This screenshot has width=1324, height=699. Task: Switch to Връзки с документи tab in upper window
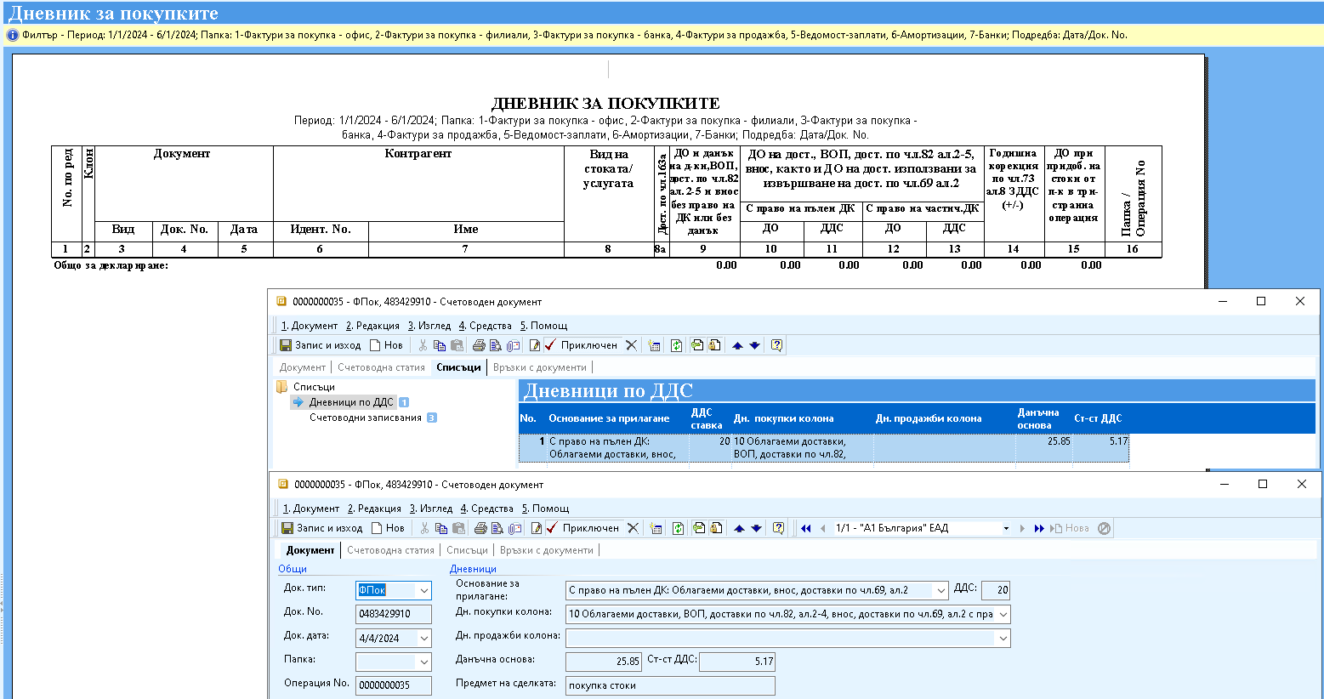540,367
